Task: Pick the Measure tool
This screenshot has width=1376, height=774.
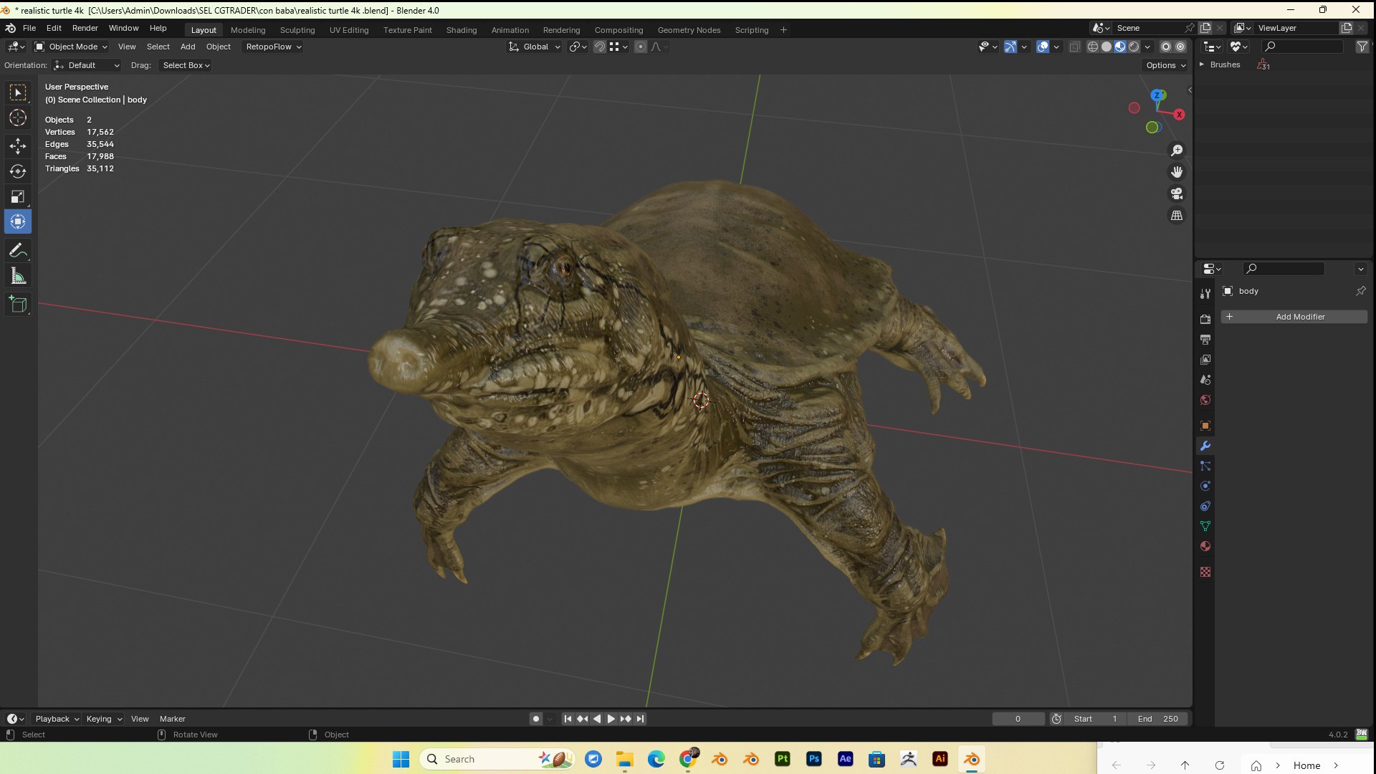Action: pos(18,276)
